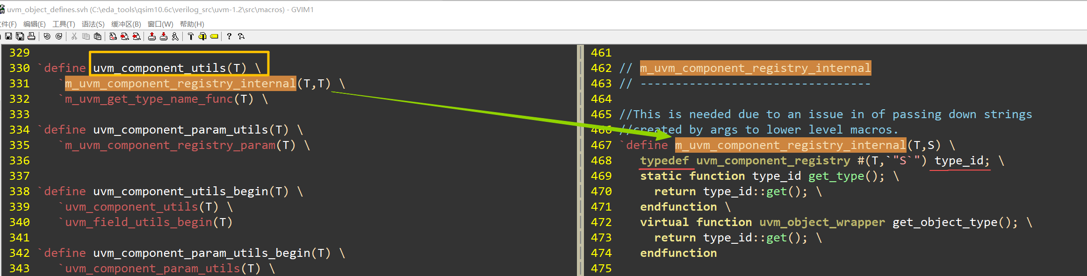Click 'typedef' keyword on line 468
The image size is (1087, 276).
coord(664,161)
